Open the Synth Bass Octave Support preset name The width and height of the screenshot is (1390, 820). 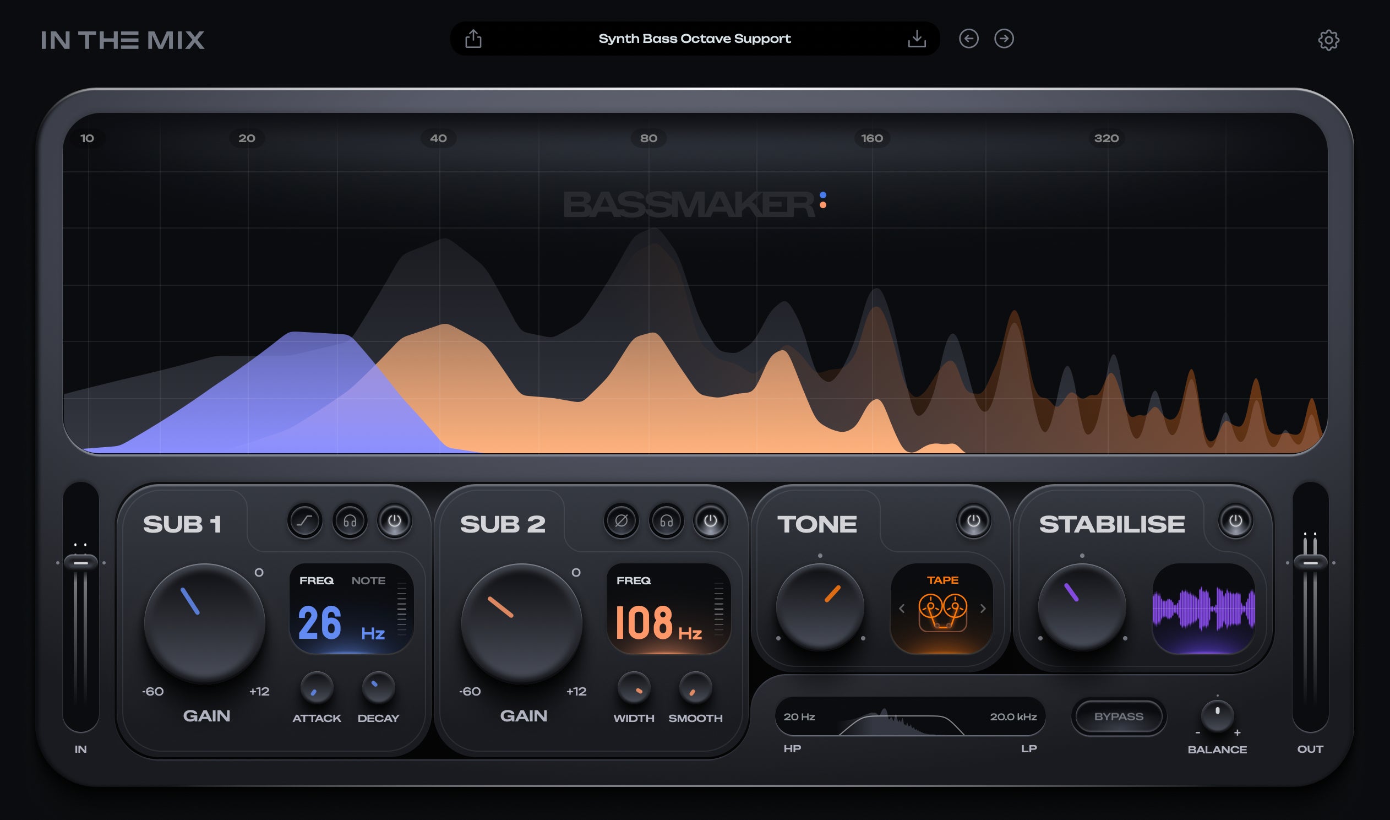(x=695, y=39)
